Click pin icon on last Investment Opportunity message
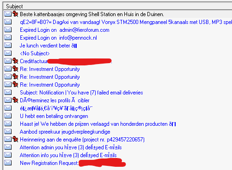 click(x=15, y=84)
